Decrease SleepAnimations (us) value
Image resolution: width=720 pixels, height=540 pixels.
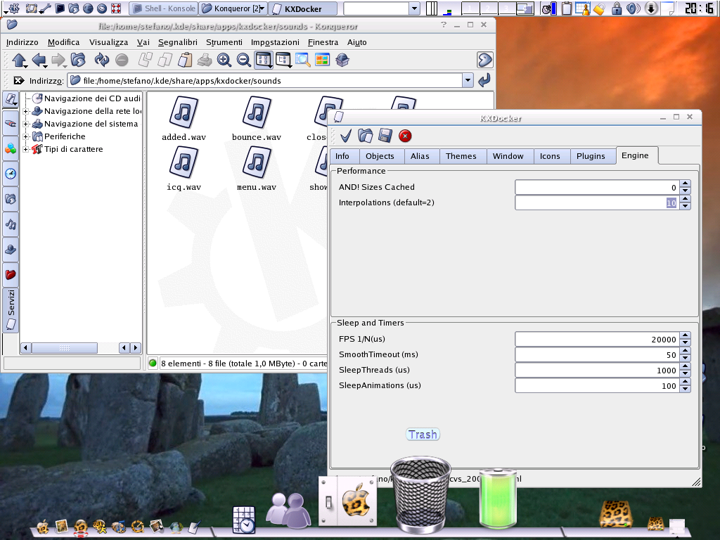click(685, 389)
